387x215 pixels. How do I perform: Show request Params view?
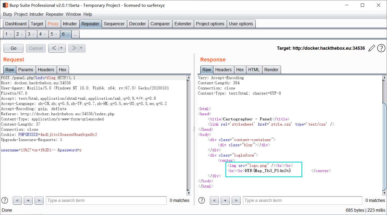point(26,70)
